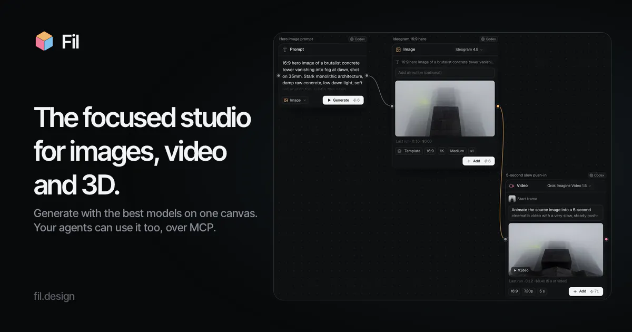Click the Codex badge above the Image node
Viewport: 632px width, 332px height.
[489, 39]
